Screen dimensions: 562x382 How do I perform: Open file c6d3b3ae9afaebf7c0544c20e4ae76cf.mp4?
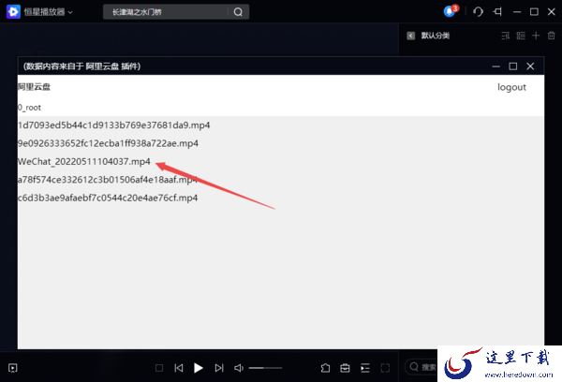(108, 198)
